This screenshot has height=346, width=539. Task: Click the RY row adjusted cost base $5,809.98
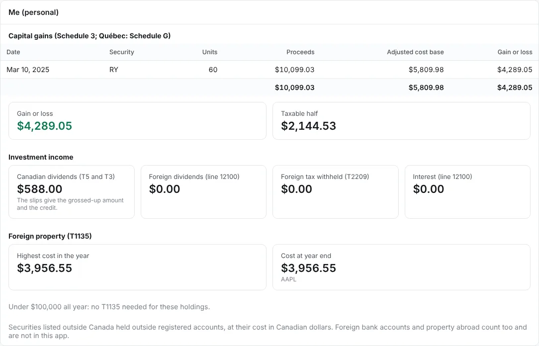point(426,70)
